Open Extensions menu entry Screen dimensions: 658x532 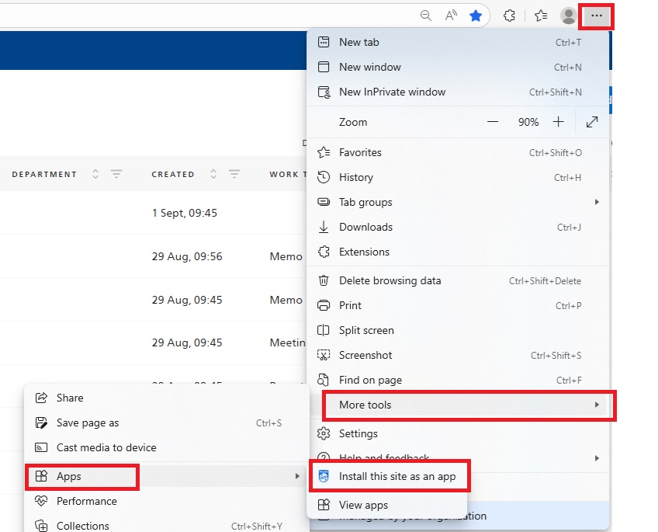click(457, 252)
